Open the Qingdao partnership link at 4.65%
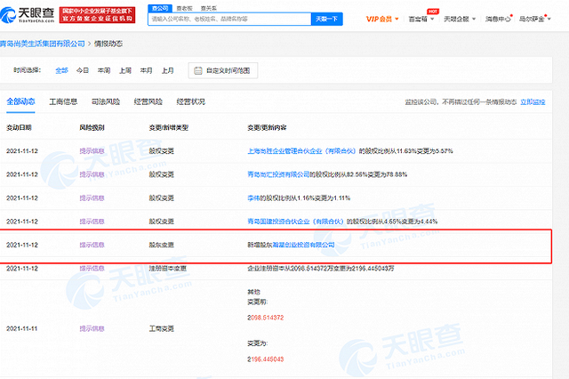 point(295,222)
